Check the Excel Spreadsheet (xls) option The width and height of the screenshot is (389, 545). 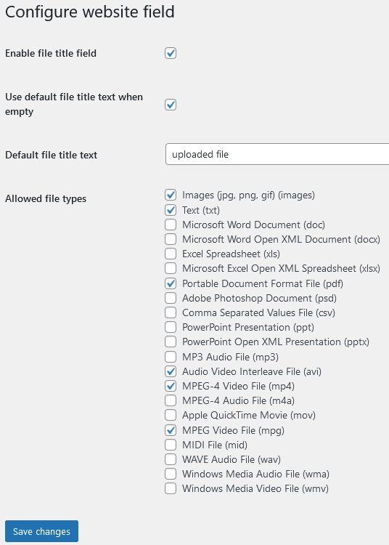pyautogui.click(x=171, y=254)
